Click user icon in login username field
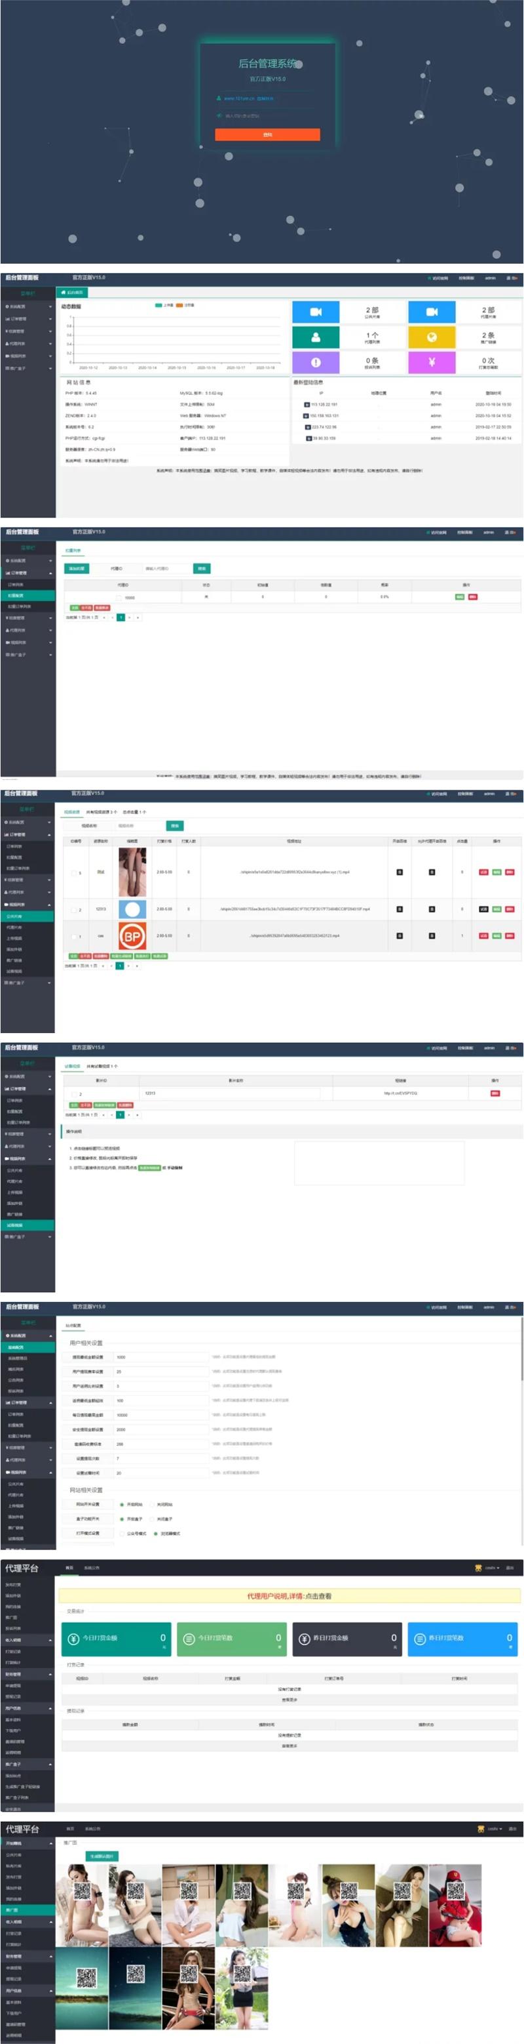 219,98
